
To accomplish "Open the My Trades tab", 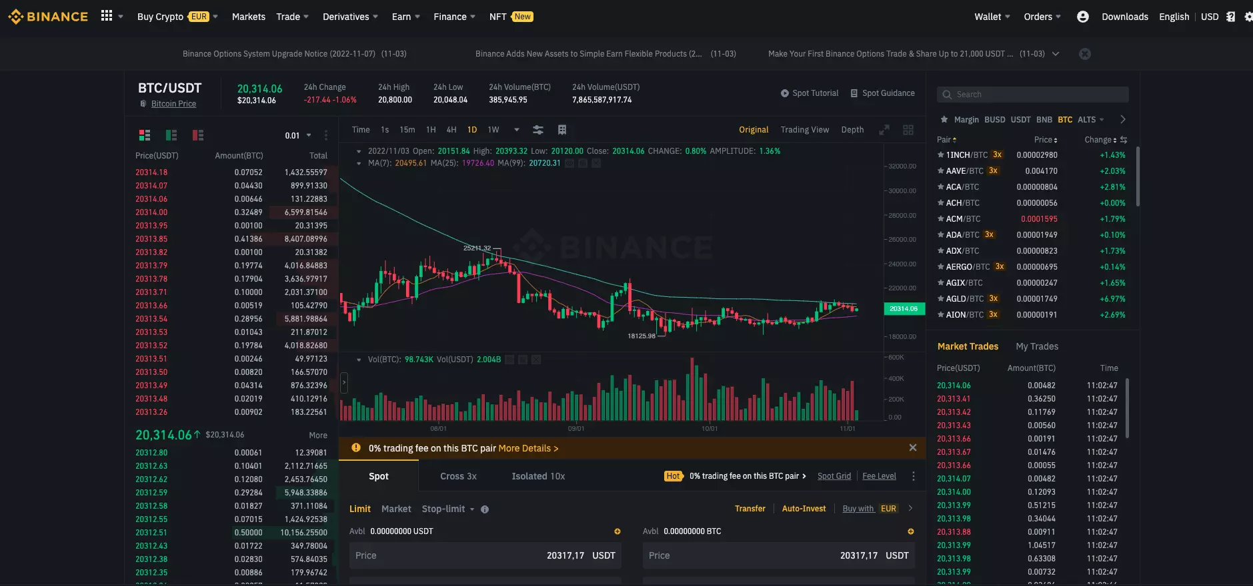I will click(1037, 346).
